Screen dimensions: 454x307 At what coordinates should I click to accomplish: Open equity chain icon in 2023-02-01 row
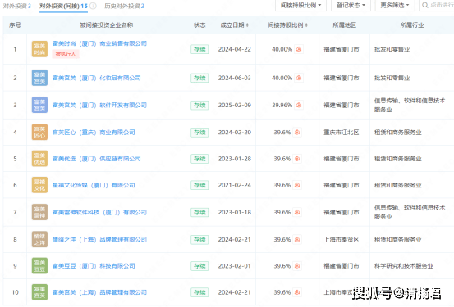(297, 266)
